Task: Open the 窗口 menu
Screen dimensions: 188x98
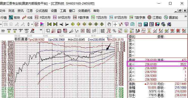Action: point(72,11)
